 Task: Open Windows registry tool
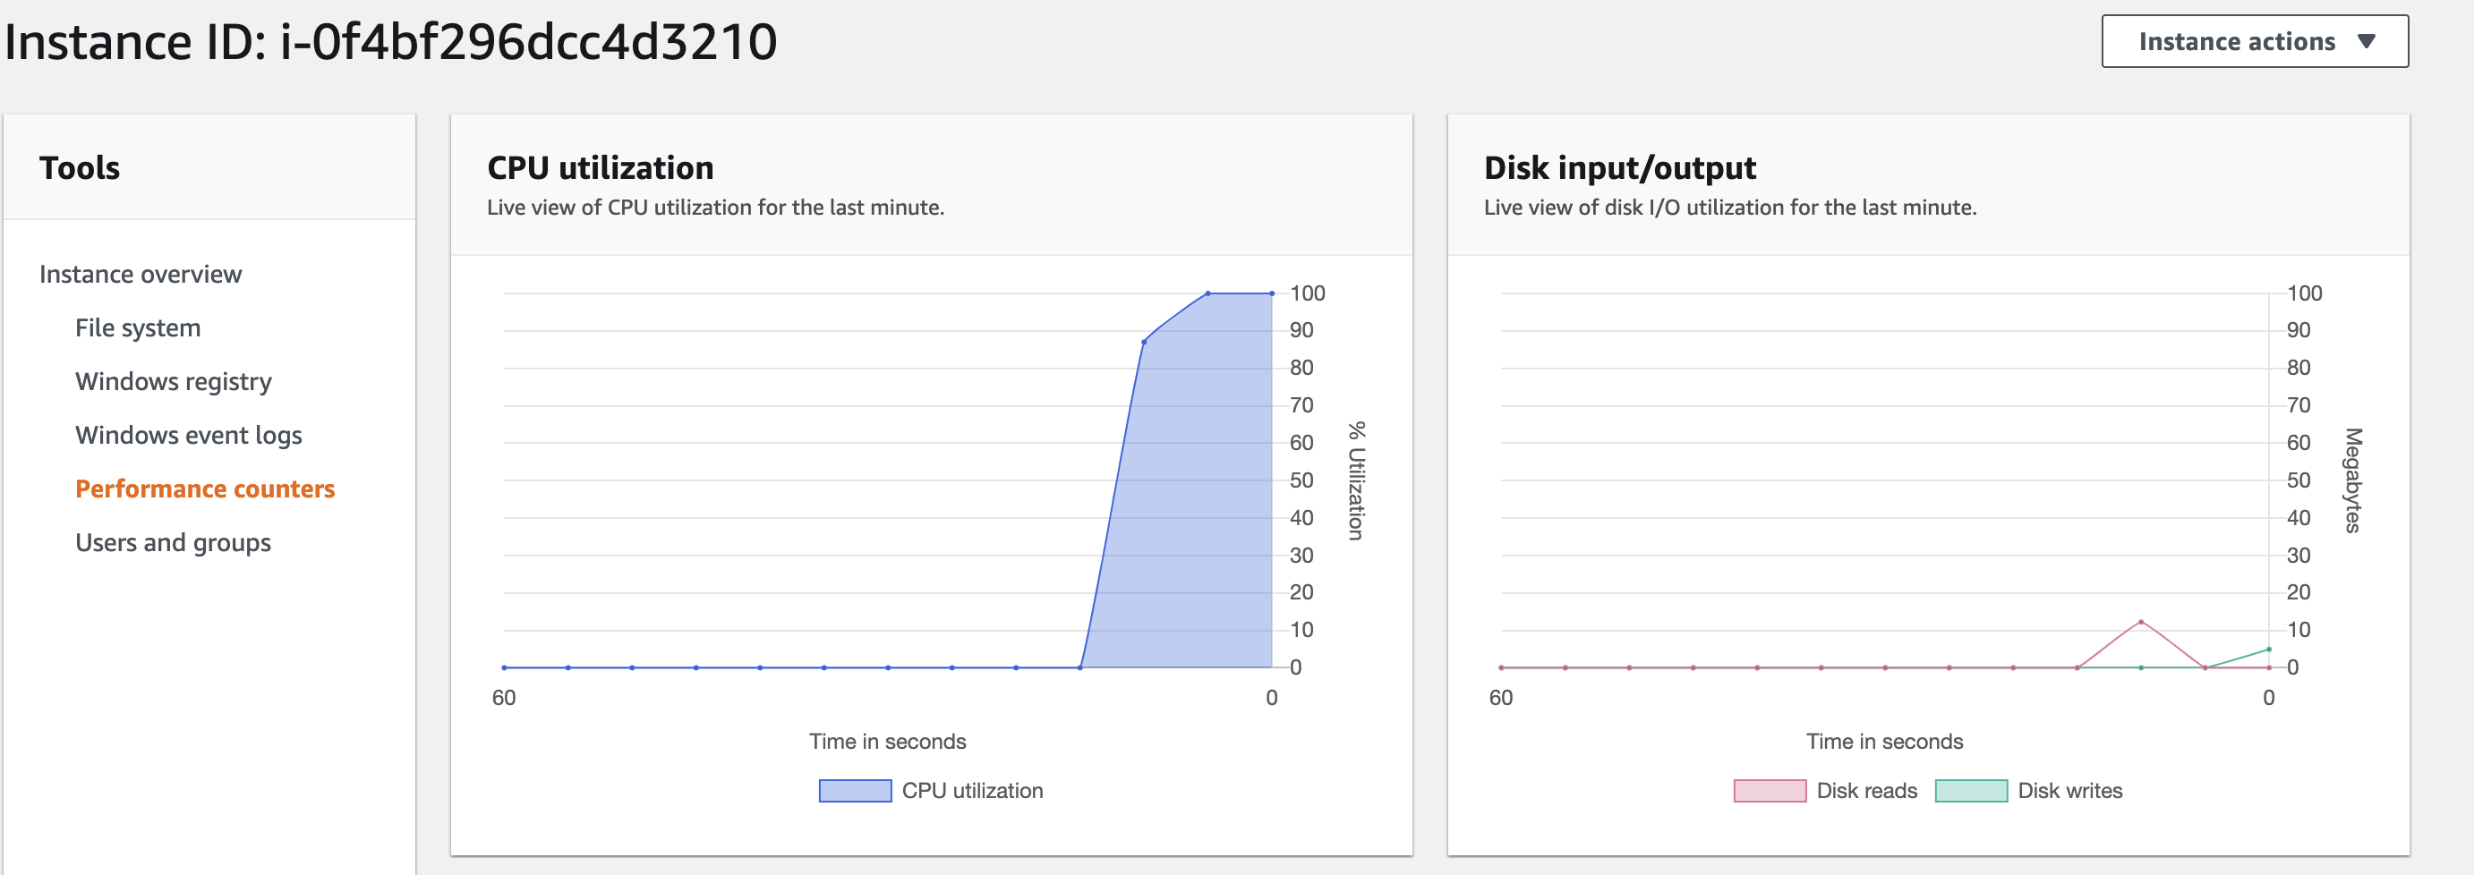[x=173, y=382]
